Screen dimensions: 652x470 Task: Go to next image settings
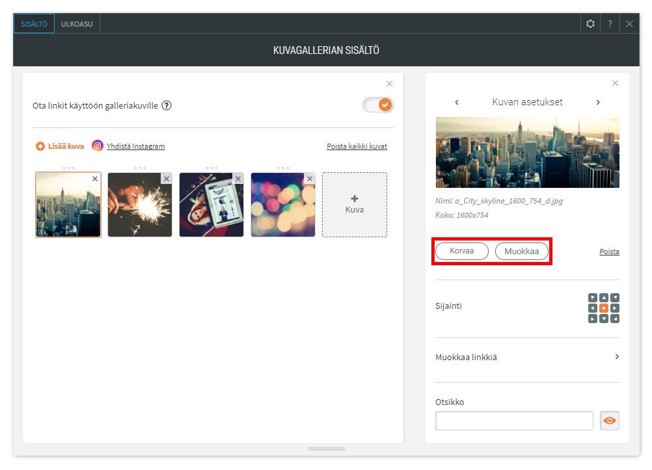click(x=598, y=103)
